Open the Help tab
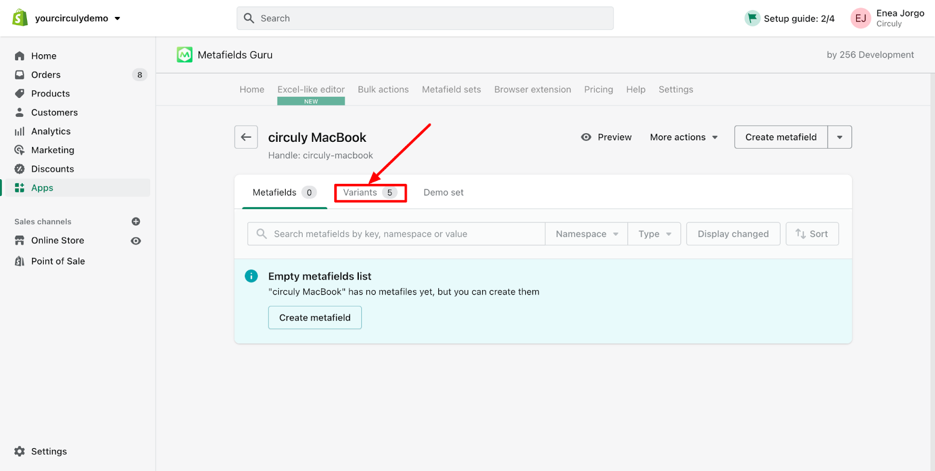 tap(636, 89)
